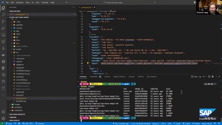Open the Help menu
222x125 pixels.
click(x=52, y=2)
